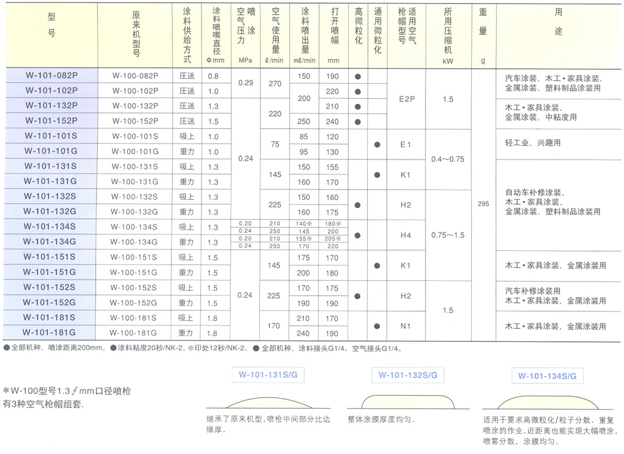Viewport: 624px width, 454px height.
Task: Click spray pattern diagram under W-101-134S/G
Action: tap(548, 402)
